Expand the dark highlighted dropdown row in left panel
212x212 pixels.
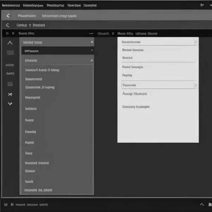(x=92, y=51)
